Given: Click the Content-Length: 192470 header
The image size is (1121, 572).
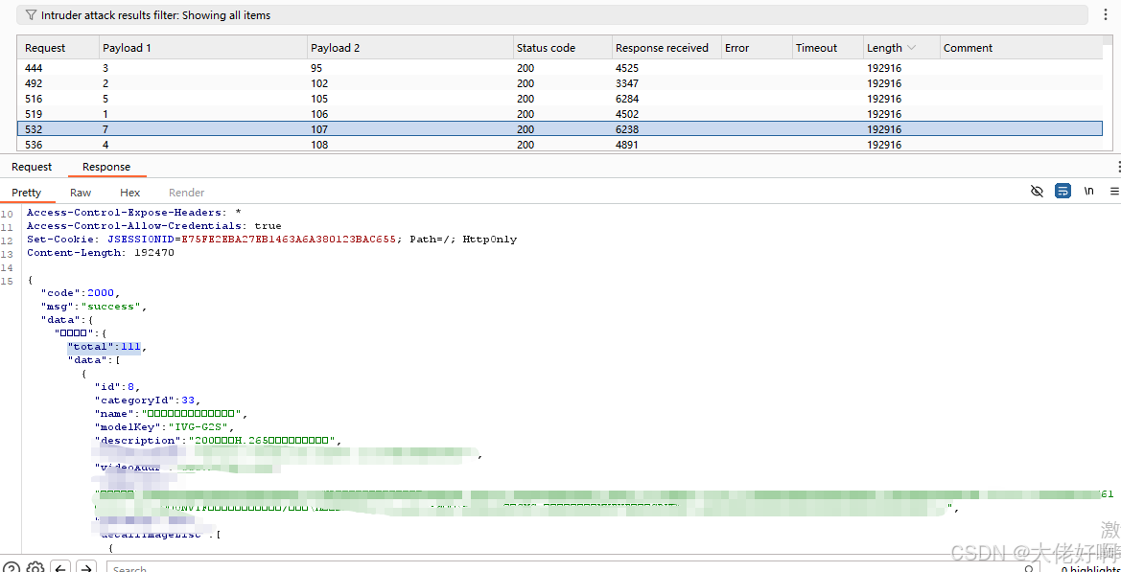Looking at the screenshot, I should (100, 253).
